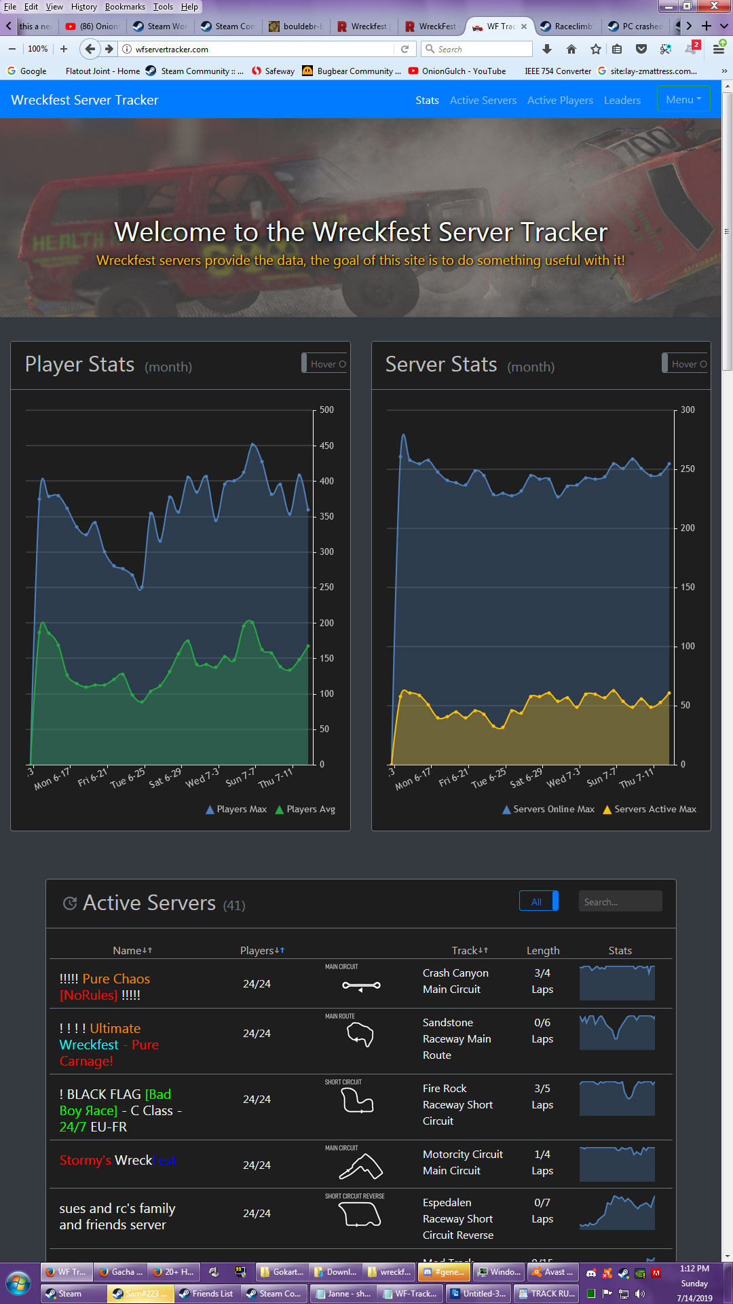733x1304 pixels.
Task: Go to Stats nav link
Action: [427, 100]
